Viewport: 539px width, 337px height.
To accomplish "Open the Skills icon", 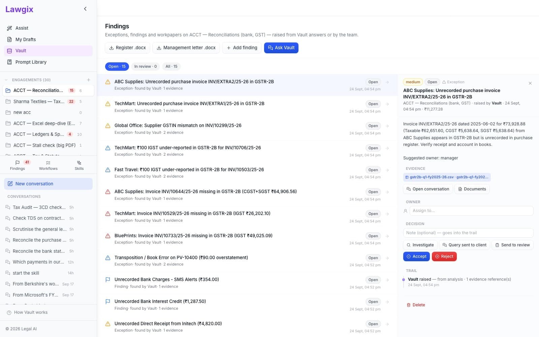I will (x=79, y=165).
